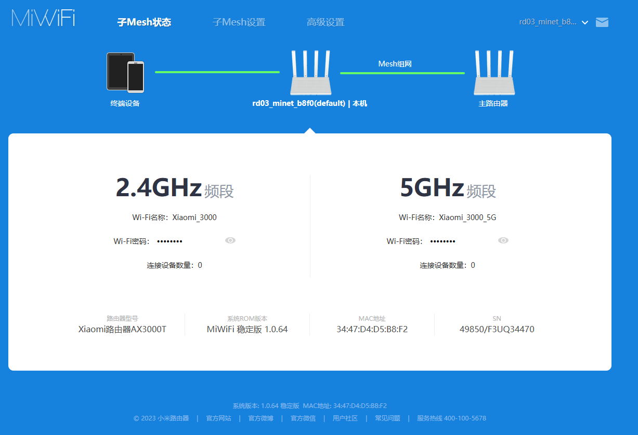Select the terminal devices icon
638x435 pixels.
[125, 72]
